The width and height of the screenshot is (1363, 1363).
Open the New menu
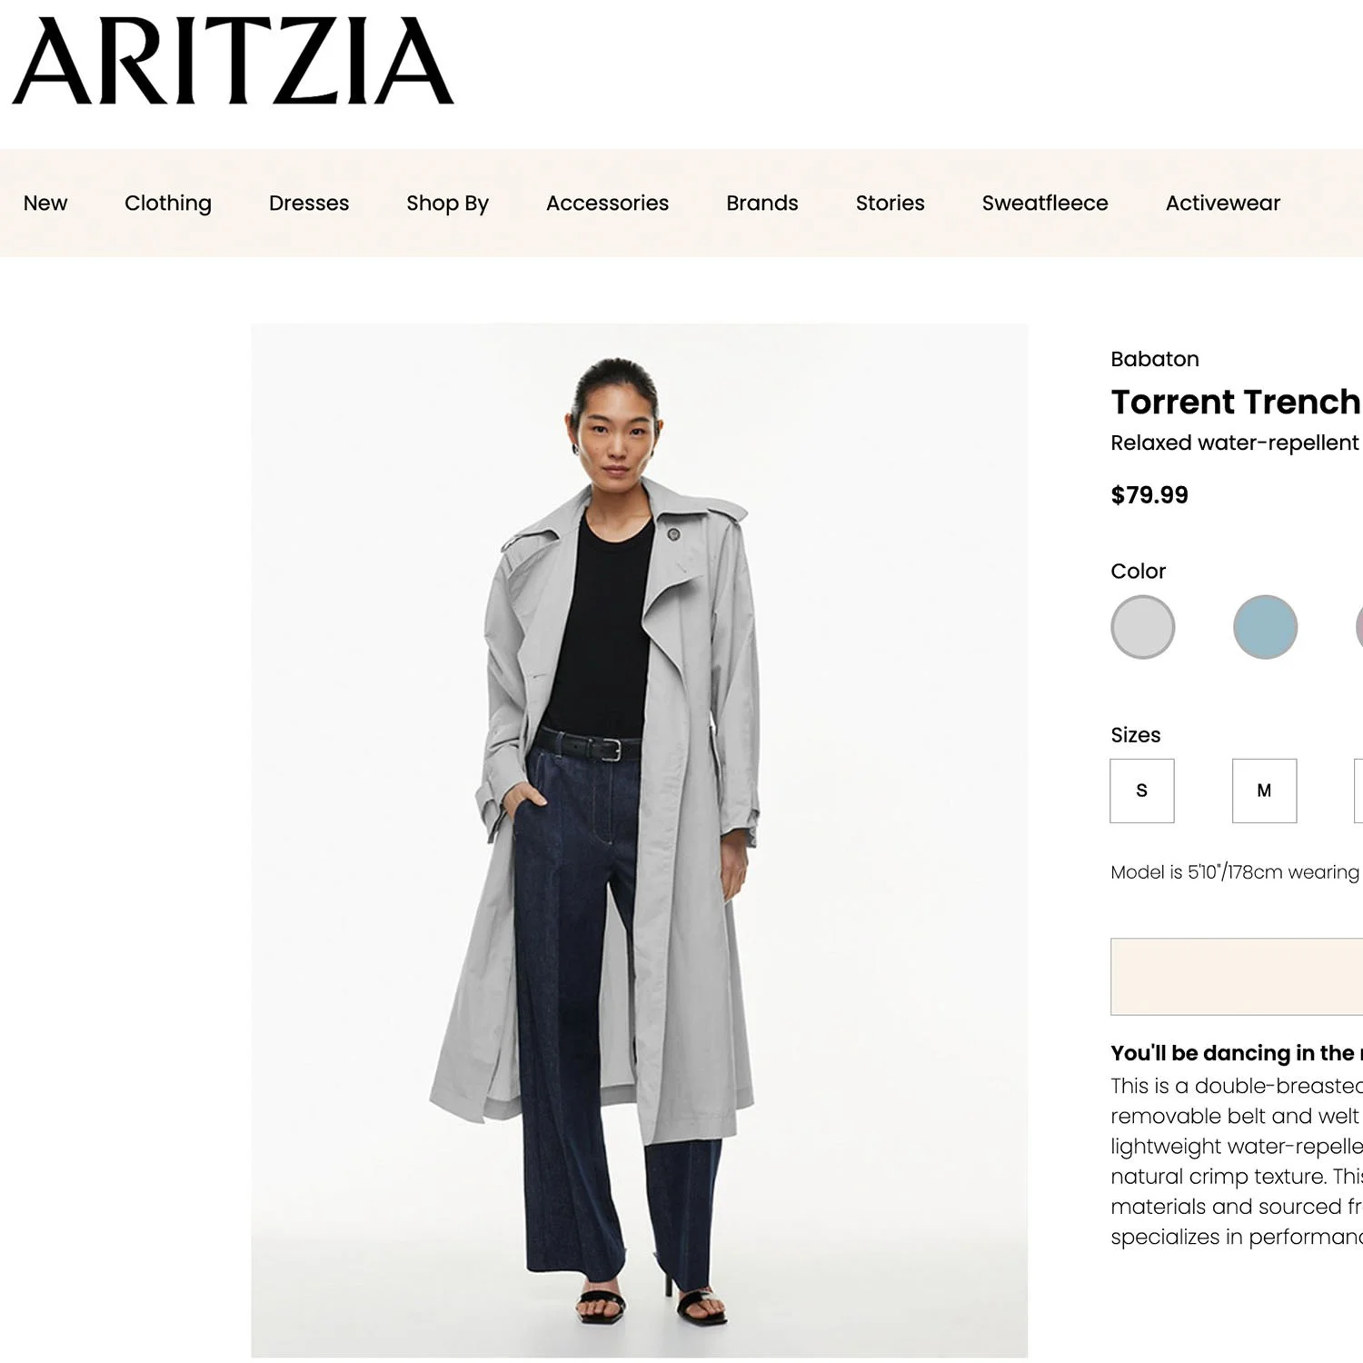click(45, 203)
